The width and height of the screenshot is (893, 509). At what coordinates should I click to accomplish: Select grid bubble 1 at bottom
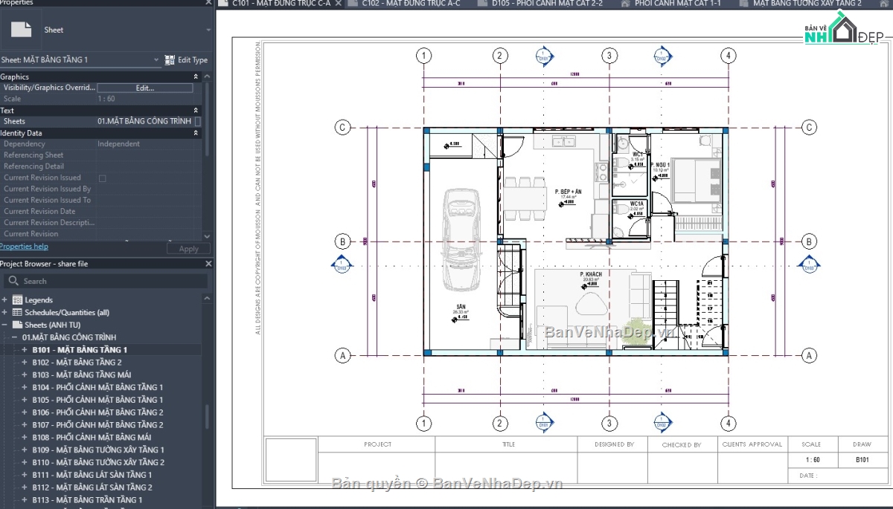click(x=423, y=424)
